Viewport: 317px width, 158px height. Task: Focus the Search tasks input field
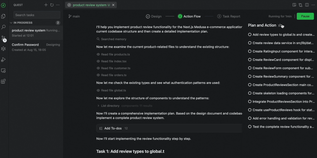coord(37,15)
